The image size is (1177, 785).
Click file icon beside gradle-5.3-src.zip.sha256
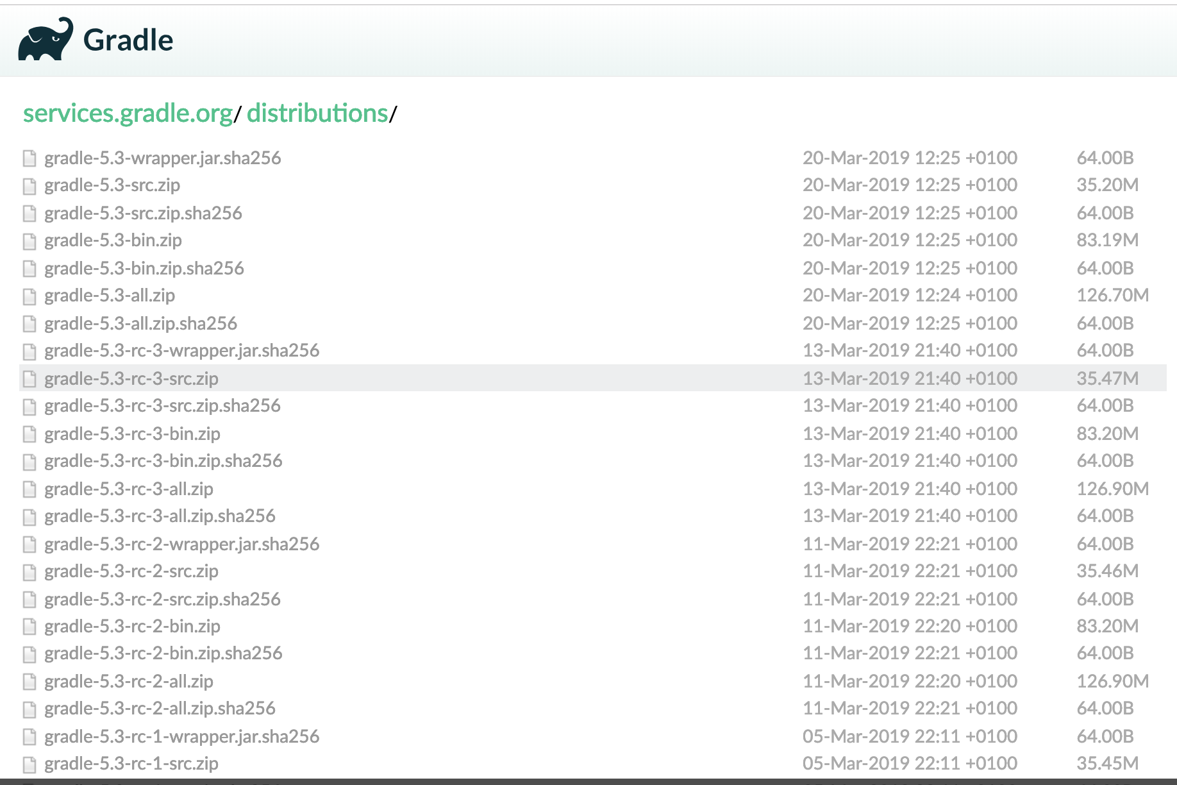29,213
